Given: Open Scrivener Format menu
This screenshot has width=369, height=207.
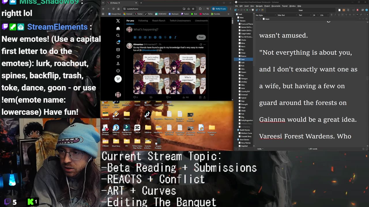Looking at the screenshot, I should coord(285,6).
